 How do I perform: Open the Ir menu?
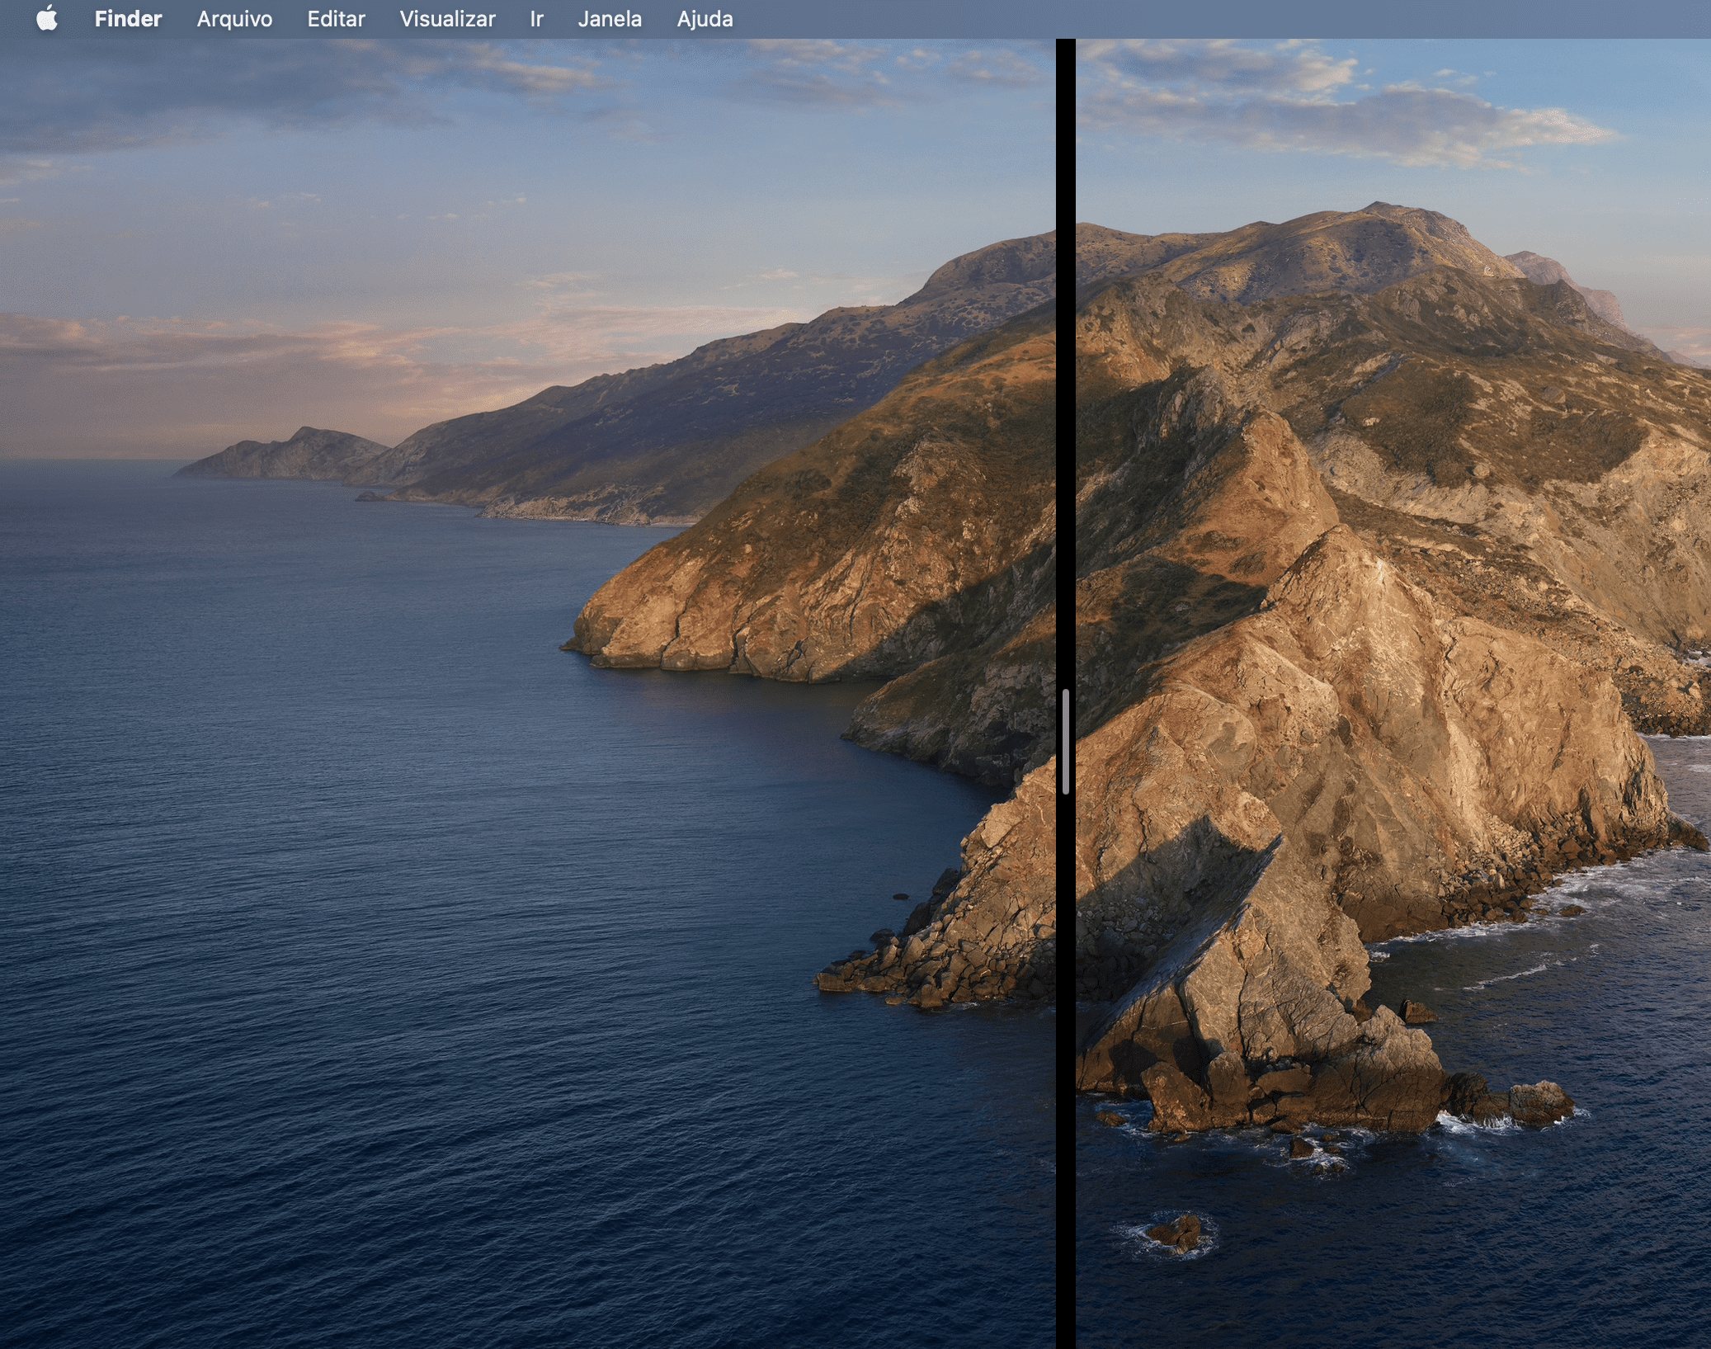[x=536, y=18]
